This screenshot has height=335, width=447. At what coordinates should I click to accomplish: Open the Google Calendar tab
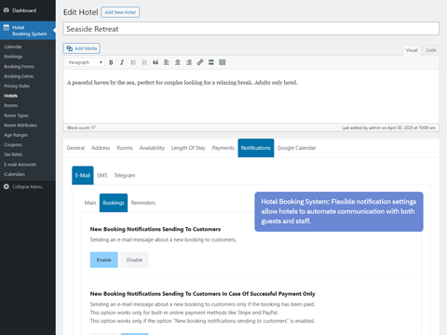[x=297, y=148]
